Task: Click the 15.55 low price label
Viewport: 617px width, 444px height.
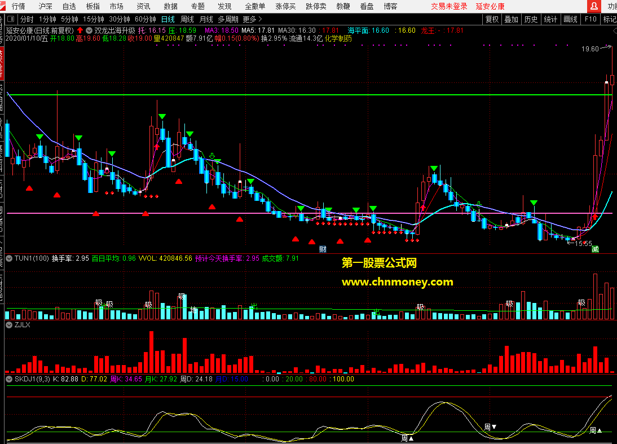Action: pos(583,243)
